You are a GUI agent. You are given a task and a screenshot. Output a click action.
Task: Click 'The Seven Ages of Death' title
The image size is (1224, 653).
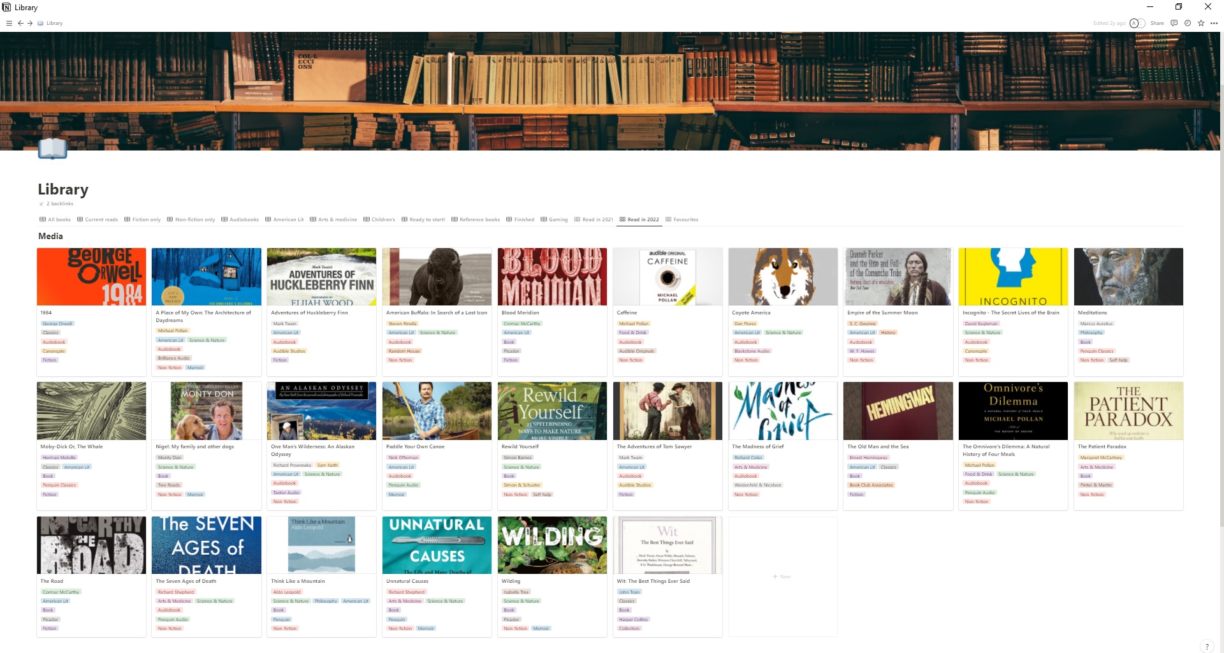186,581
